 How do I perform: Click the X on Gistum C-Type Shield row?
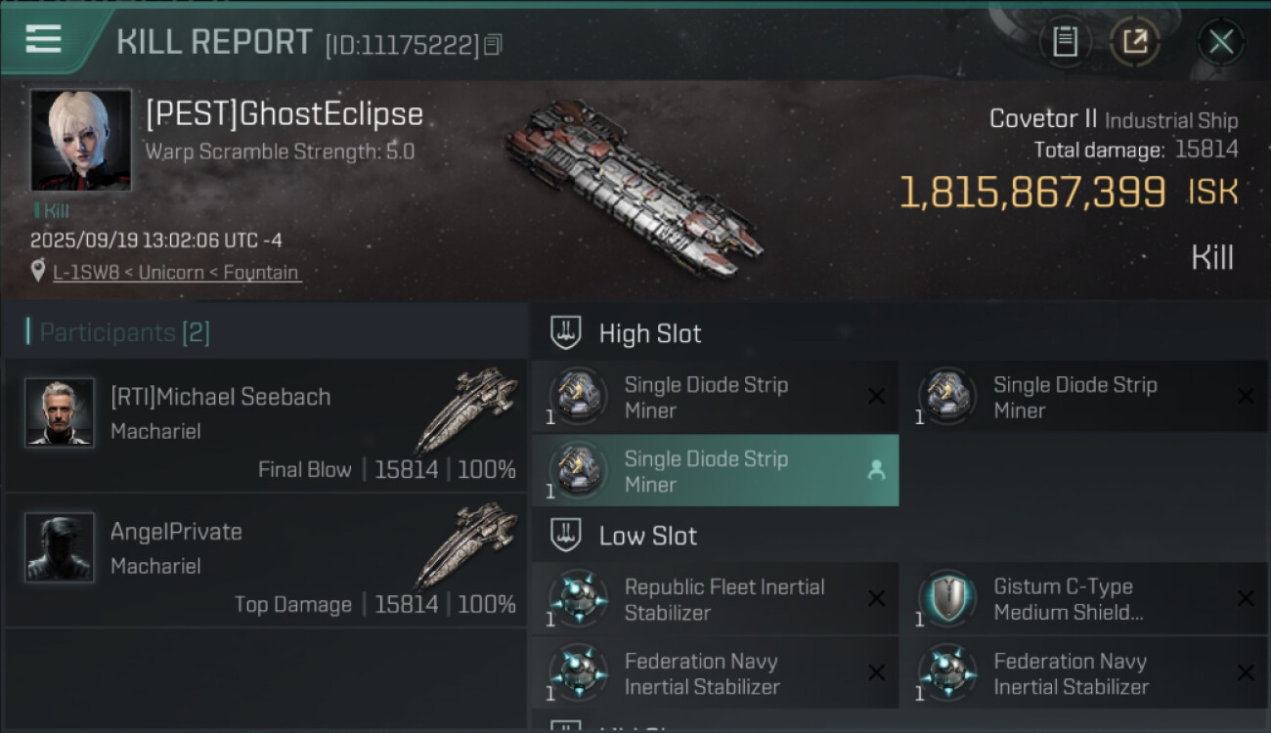pyautogui.click(x=1245, y=599)
